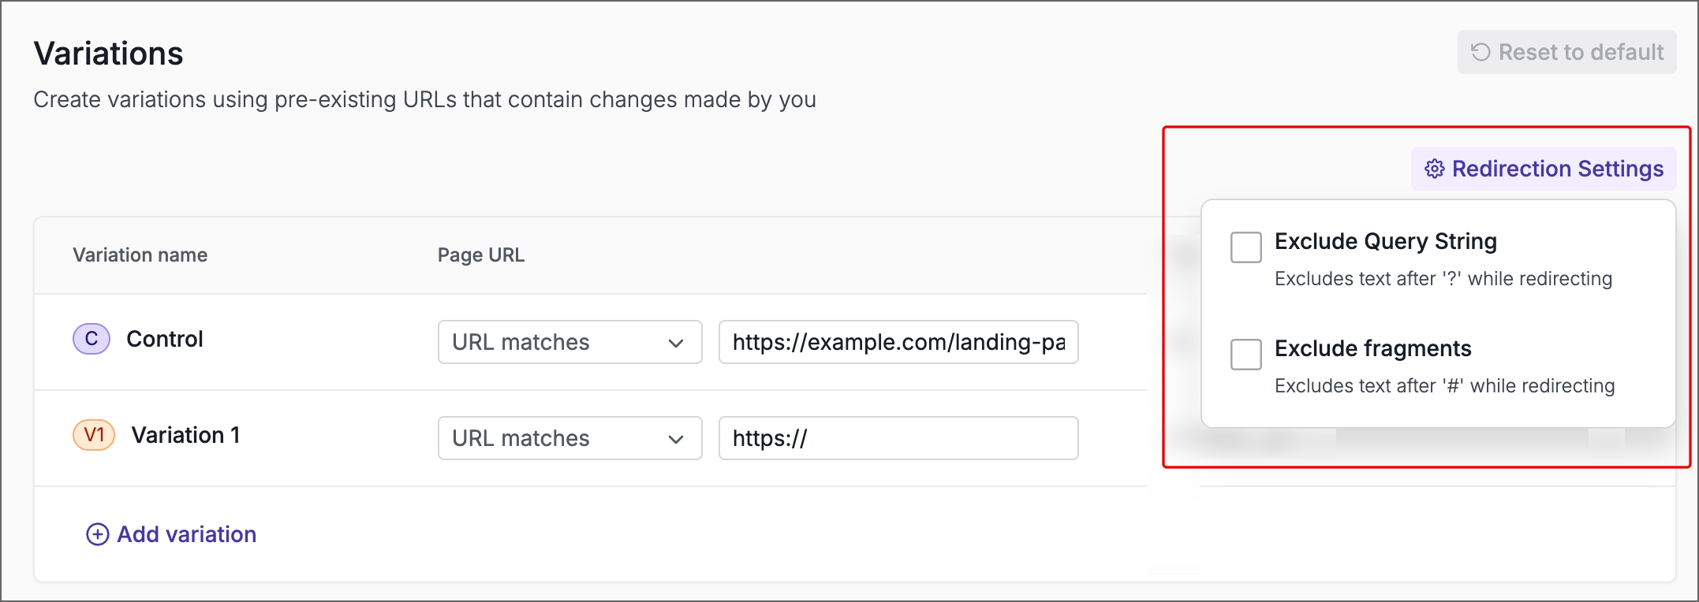Enable the Exclude Query String checkbox
The image size is (1699, 602).
[x=1246, y=247]
